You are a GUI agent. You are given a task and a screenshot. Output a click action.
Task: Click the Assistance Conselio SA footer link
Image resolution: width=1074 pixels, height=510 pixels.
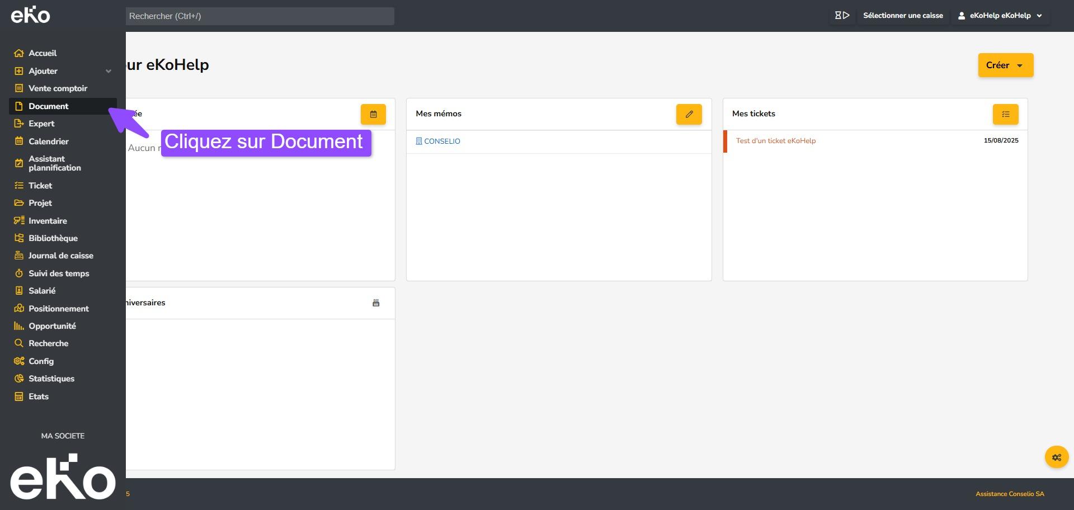(x=1009, y=494)
